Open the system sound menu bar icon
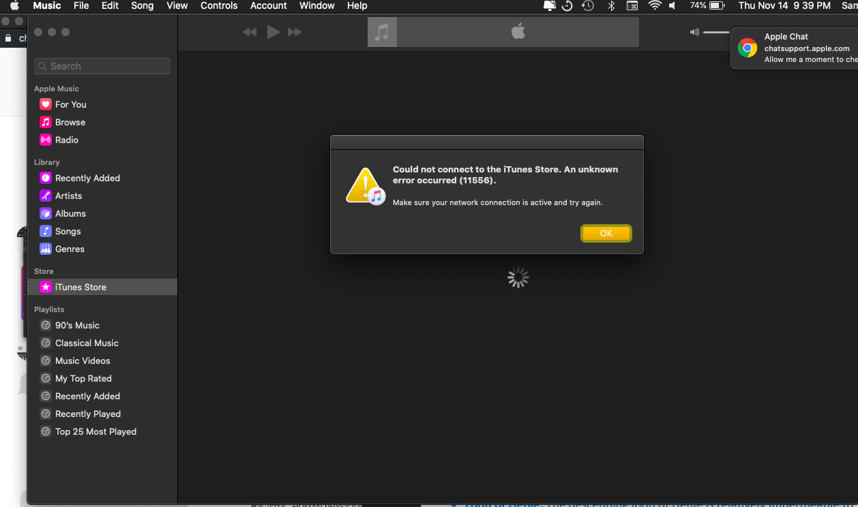Screen dimensions: 858x507 tap(672, 5)
